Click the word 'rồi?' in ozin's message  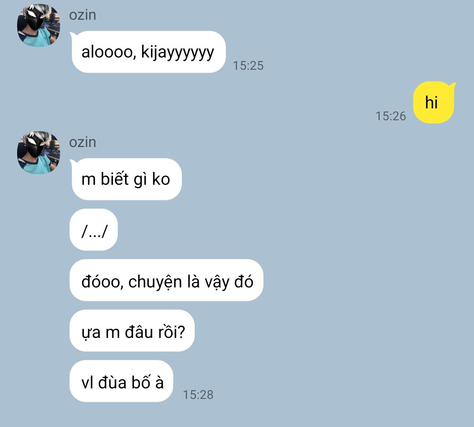click(x=172, y=331)
